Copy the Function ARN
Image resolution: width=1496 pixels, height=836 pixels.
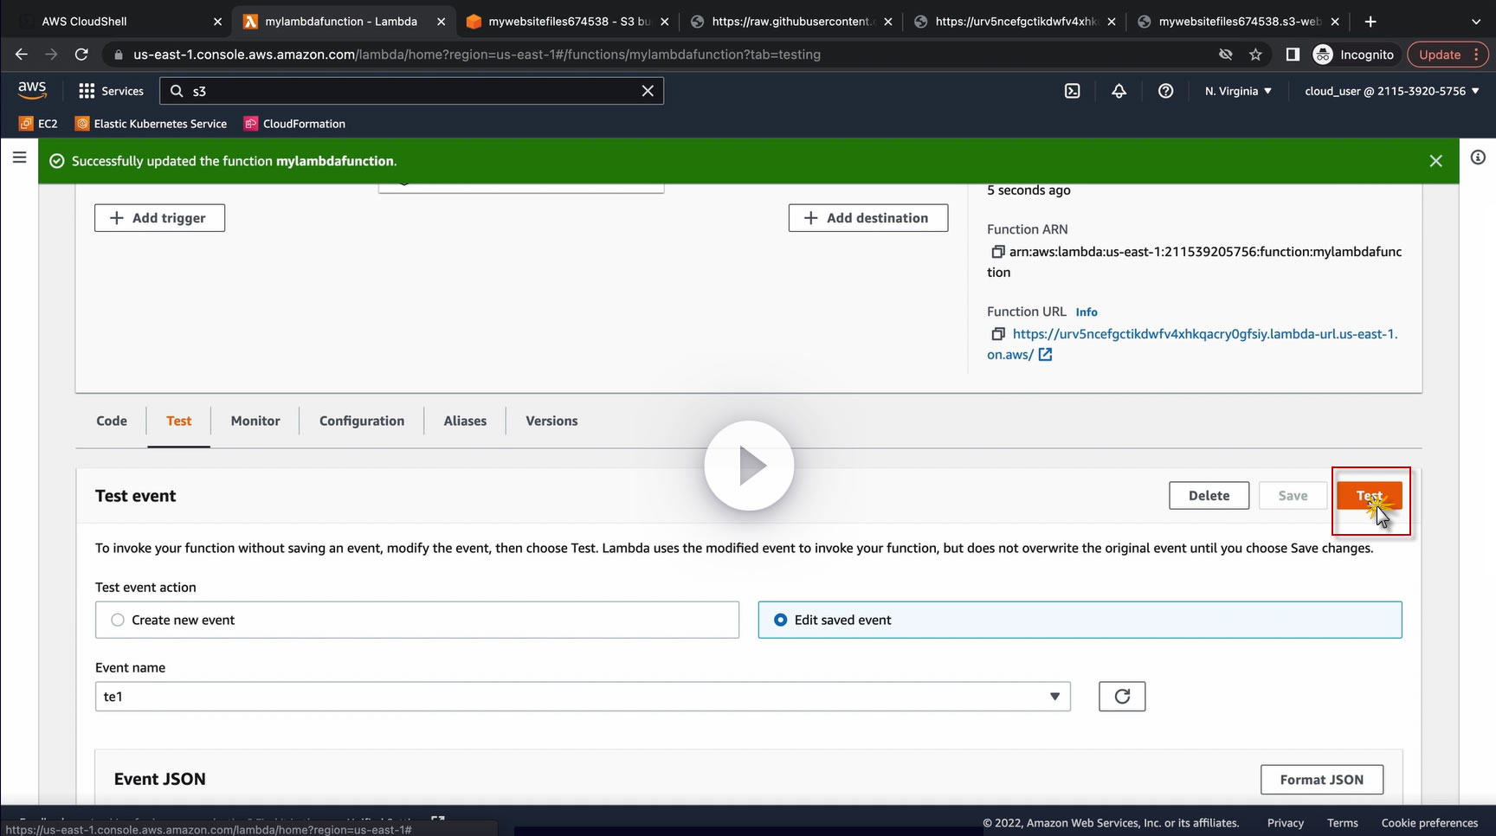pos(997,252)
